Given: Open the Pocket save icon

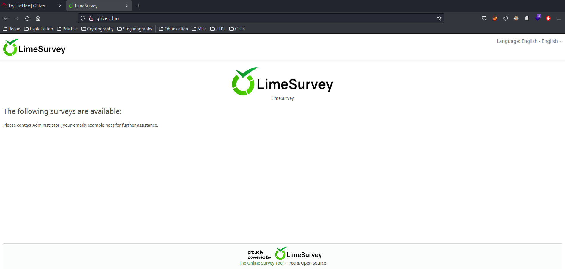Looking at the screenshot, I should [484, 18].
